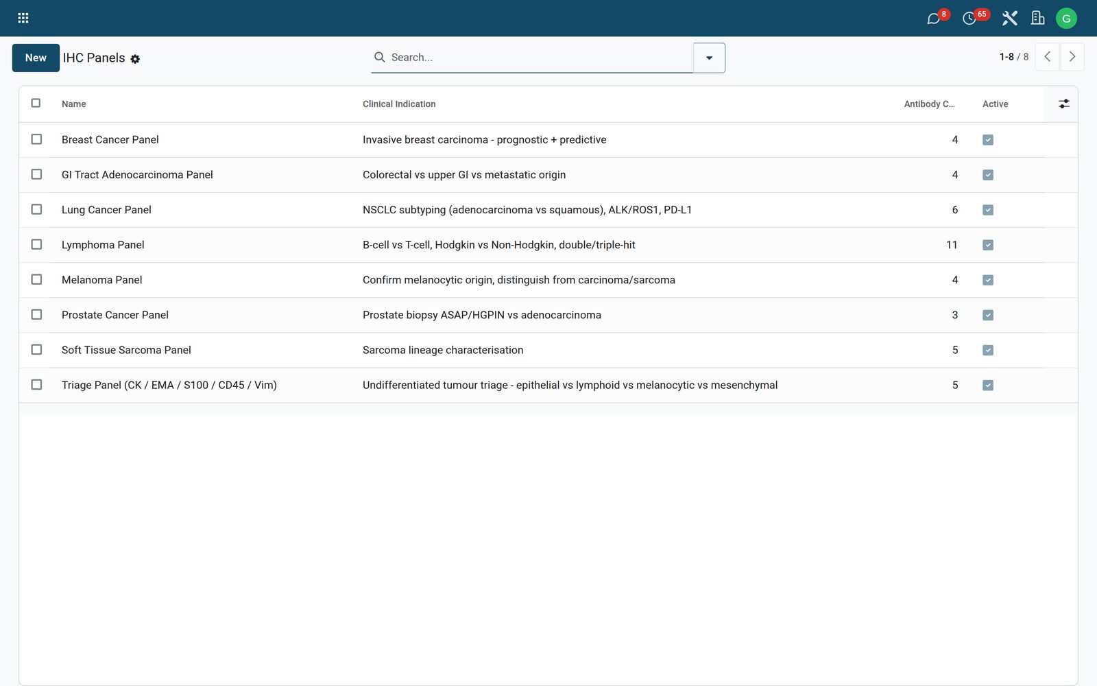Image resolution: width=1097 pixels, height=686 pixels.
Task: Toggle Active checkbox for Triage Panel
Action: pos(988,385)
